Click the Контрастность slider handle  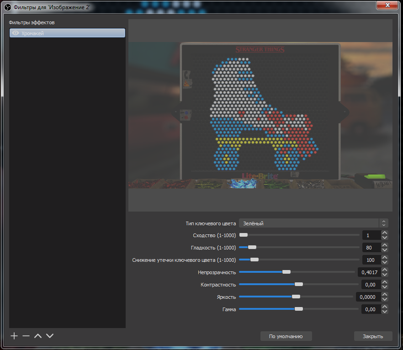pos(299,284)
